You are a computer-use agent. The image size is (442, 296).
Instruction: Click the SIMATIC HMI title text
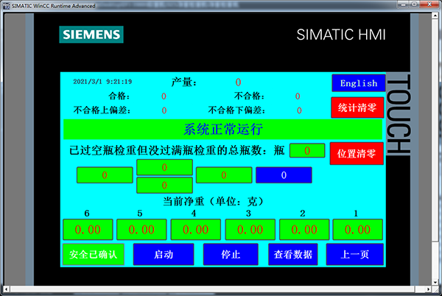tap(341, 35)
